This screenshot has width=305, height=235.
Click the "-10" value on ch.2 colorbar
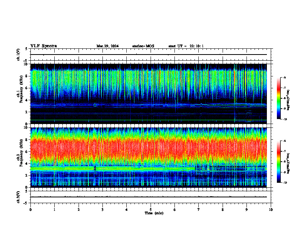(285, 183)
